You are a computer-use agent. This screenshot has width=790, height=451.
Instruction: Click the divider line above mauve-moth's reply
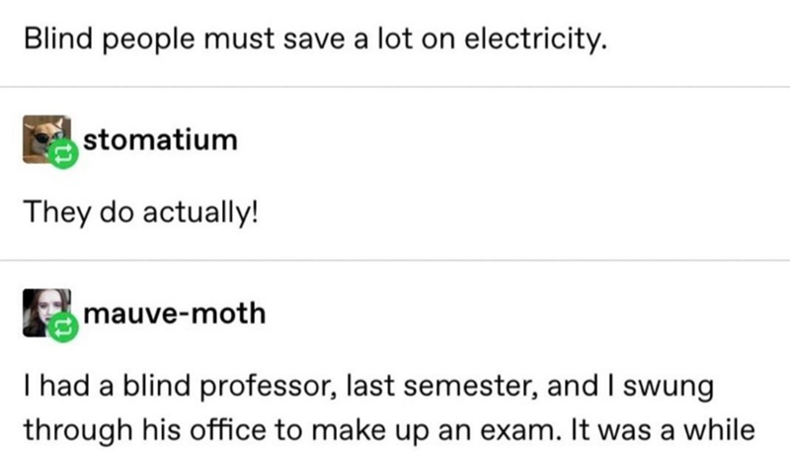coord(395,261)
